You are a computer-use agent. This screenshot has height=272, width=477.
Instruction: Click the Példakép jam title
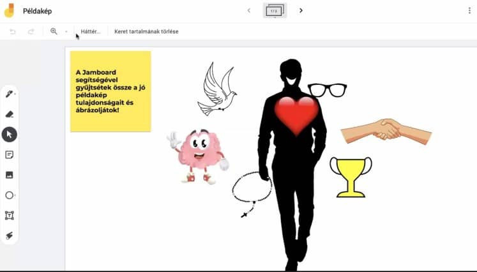tap(37, 11)
